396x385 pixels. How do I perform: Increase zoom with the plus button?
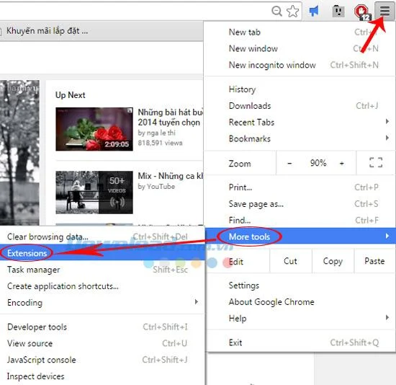[x=341, y=163]
